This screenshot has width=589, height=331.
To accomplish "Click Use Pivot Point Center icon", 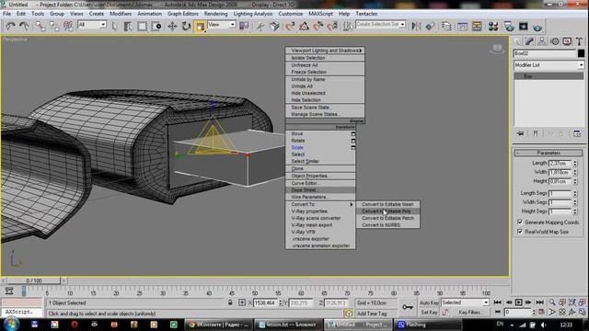I will tap(244, 26).
